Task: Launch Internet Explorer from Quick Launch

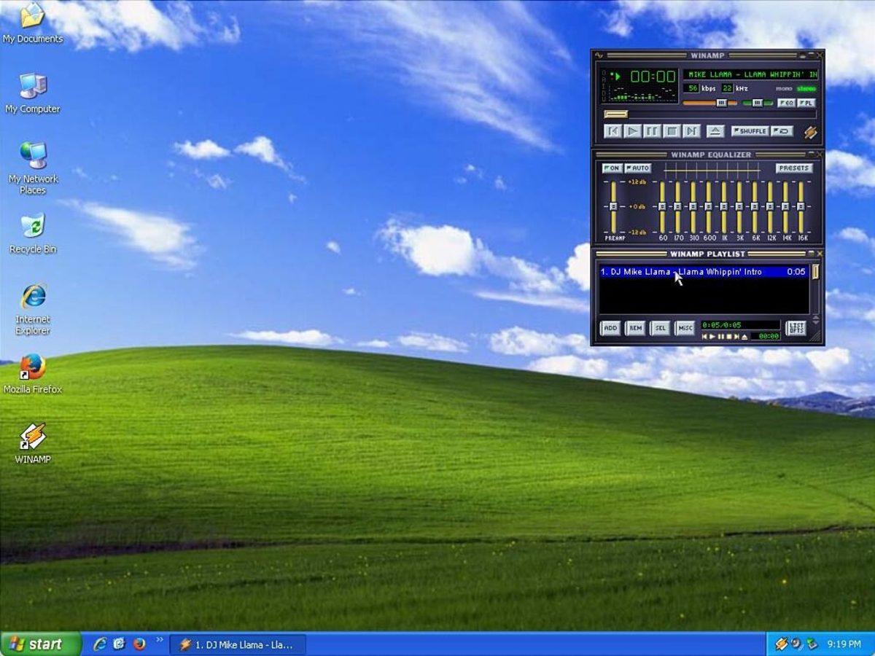Action: [x=100, y=644]
